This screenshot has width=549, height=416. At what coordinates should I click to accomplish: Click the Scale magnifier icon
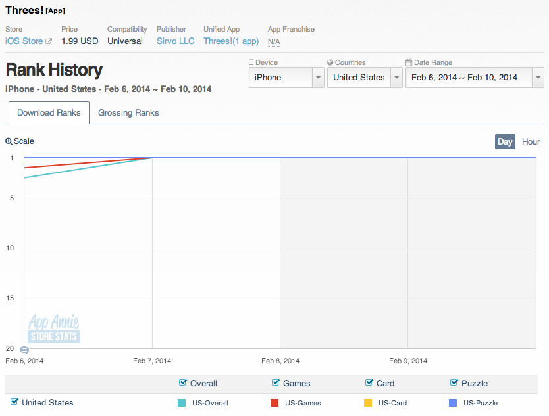(9, 141)
